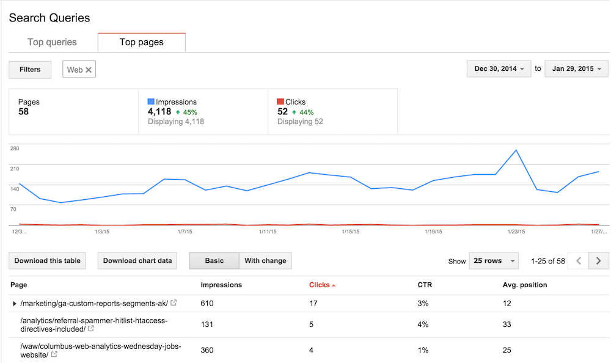This screenshot has height=363, width=611.
Task: Open external link for columbus-web-analytics page
Action: click(x=54, y=354)
